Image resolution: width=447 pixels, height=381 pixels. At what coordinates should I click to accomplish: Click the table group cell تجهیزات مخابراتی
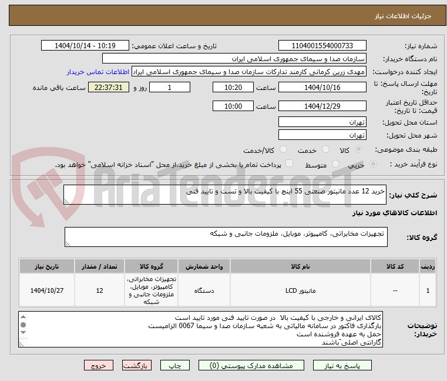[151, 290]
